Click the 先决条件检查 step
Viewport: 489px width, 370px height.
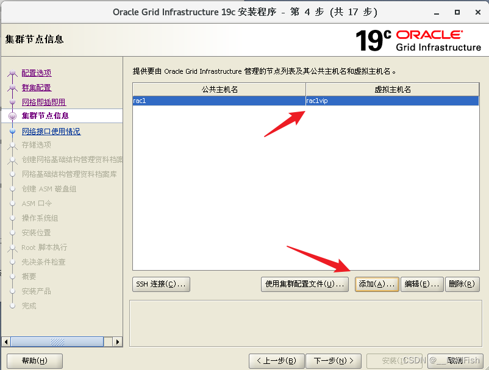click(x=43, y=262)
